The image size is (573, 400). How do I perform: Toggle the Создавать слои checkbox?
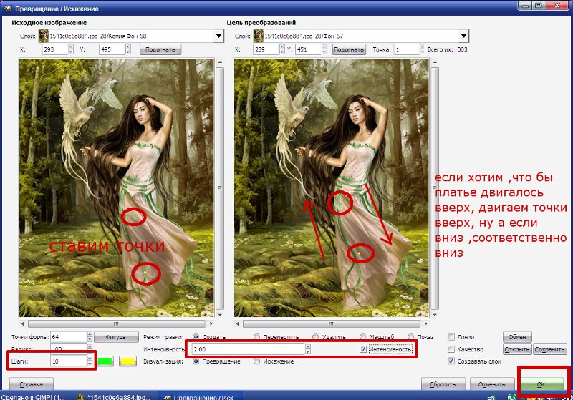[x=451, y=361]
